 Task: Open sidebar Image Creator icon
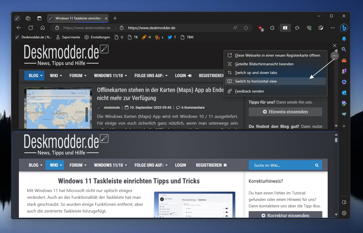coord(344,104)
